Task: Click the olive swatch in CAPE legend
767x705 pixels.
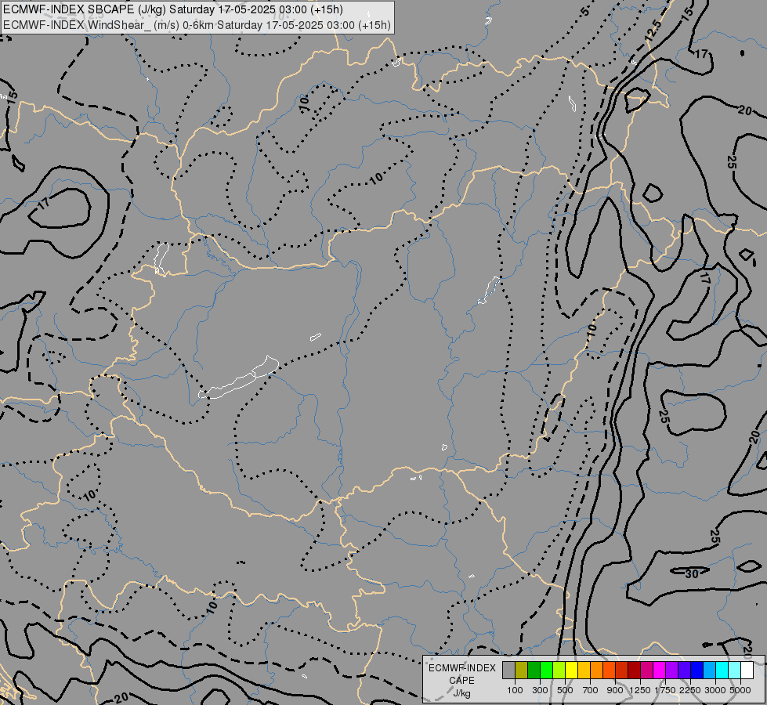Action: [522, 671]
